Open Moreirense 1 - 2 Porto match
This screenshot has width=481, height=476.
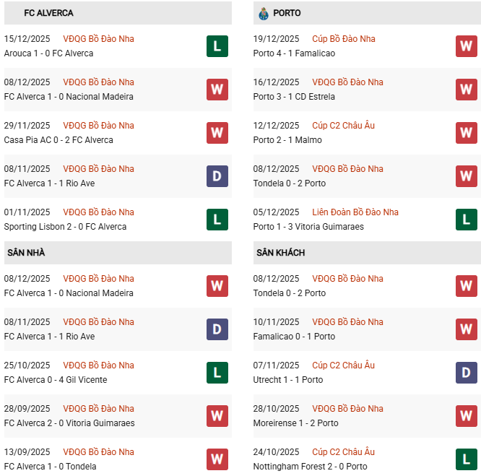pos(295,423)
